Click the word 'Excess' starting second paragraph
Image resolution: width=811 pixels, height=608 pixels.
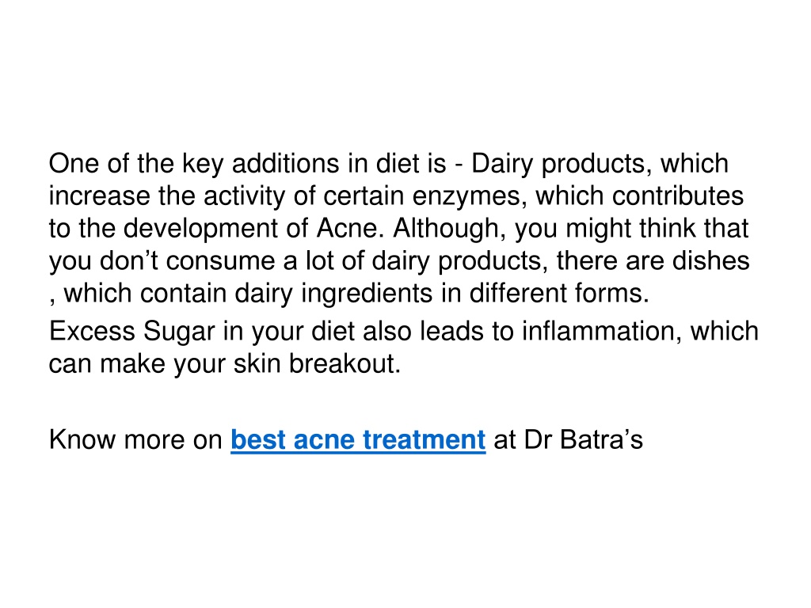pos(92,332)
